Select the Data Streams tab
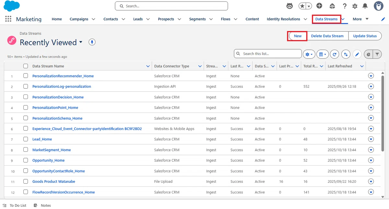This screenshot has height=209, width=389. (x=326, y=19)
